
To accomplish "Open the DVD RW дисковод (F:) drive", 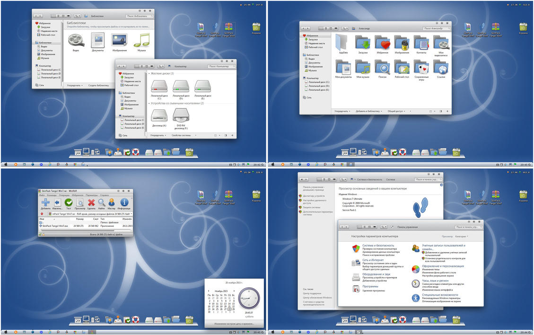I will pos(180,115).
